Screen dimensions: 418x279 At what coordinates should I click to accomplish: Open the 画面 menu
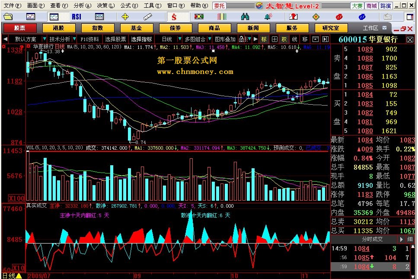point(36,5)
